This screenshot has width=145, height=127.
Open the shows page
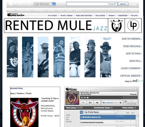tap(111, 15)
